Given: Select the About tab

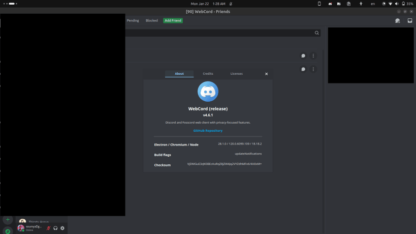Looking at the screenshot, I should 179,74.
